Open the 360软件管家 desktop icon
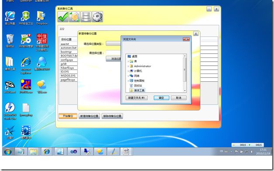274x171 pixels. (x=26, y=40)
